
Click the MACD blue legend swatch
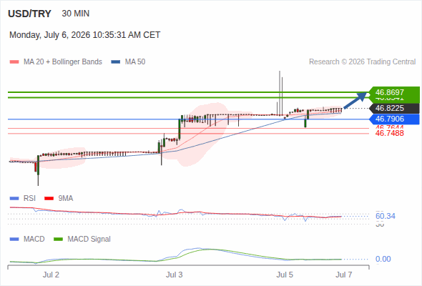pyautogui.click(x=14, y=240)
